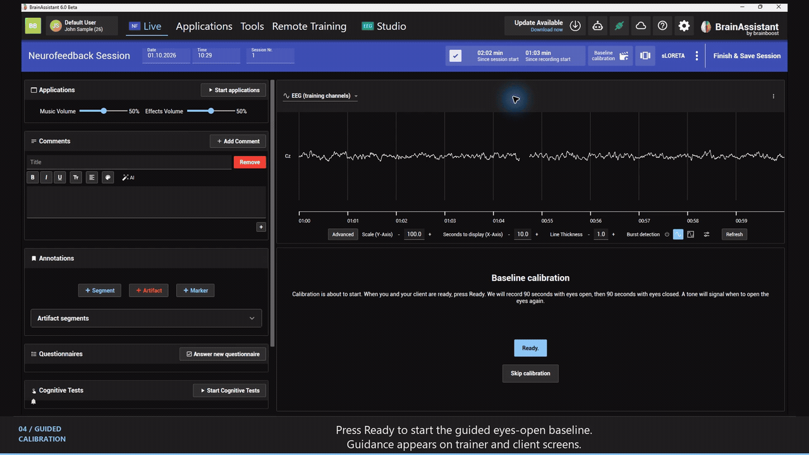Decrease seconds to display with minus
Screen dimensions: 809x455
(509, 234)
